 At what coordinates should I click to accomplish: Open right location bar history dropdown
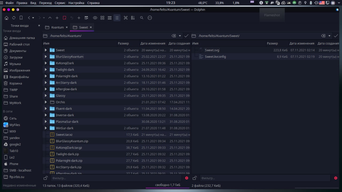(329, 36)
